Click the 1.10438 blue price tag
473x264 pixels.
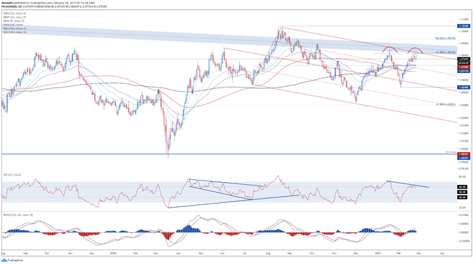pos(463,26)
